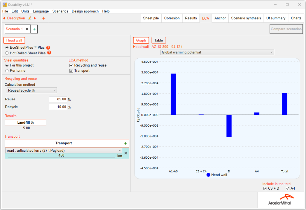Toggle C3 + D in the total
Screen dimensions: 306x210
click(265, 188)
